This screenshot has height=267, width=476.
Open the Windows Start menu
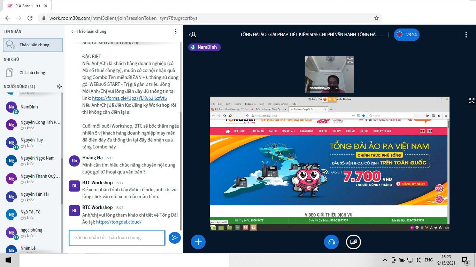[8, 260]
